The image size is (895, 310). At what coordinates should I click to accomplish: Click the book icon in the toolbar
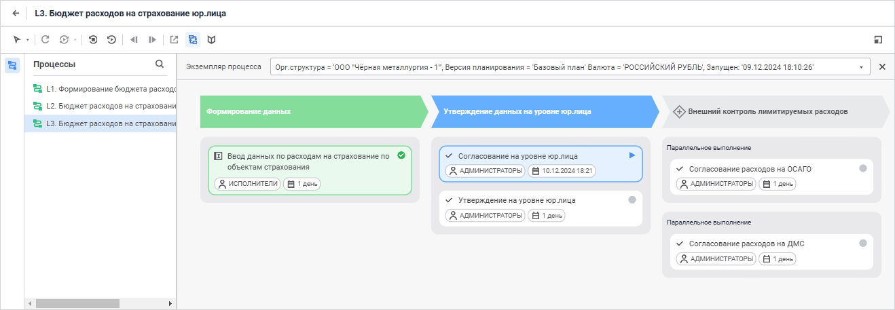click(x=212, y=40)
